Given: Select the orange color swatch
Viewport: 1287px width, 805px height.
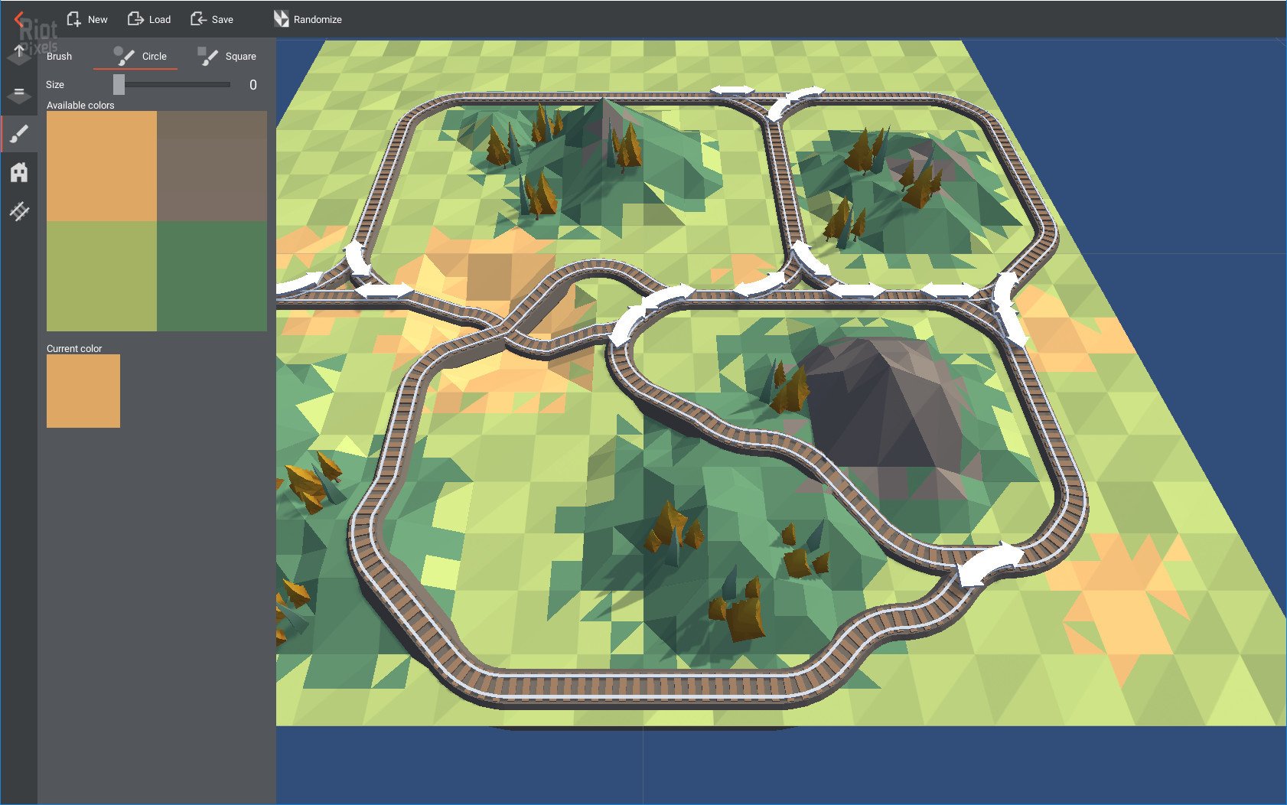Looking at the screenshot, I should pyautogui.click(x=100, y=166).
